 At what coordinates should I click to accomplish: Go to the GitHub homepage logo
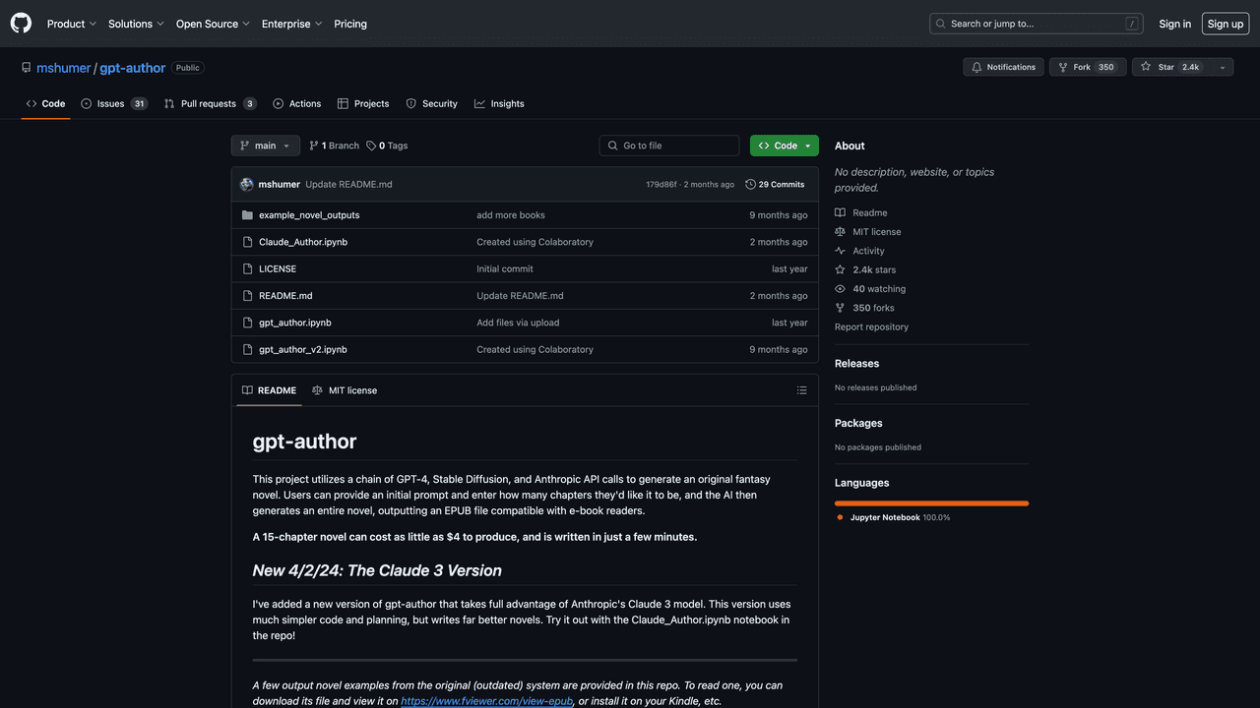pyautogui.click(x=21, y=24)
